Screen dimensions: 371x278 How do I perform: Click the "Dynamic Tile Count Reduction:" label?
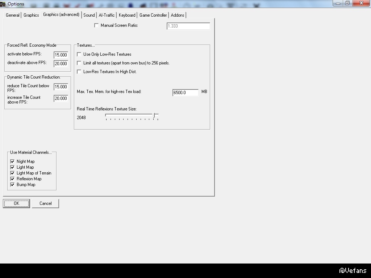click(x=34, y=77)
